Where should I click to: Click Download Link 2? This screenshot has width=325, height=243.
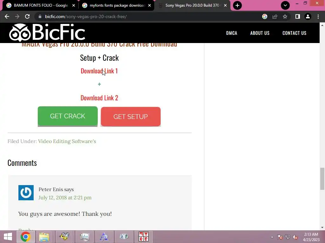99,98
